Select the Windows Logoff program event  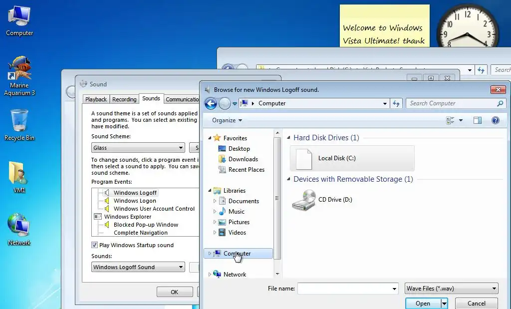point(135,193)
